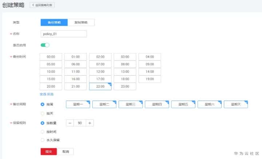Select the 20:00 backup time

click(x=51, y=86)
